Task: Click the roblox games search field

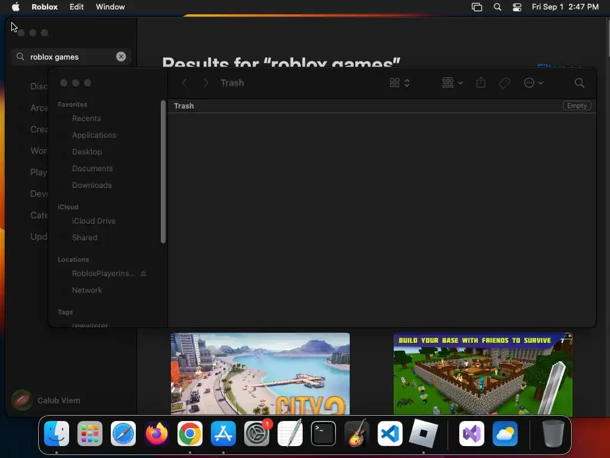Action: pos(70,57)
